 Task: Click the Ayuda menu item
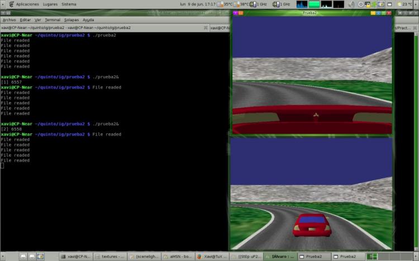pyautogui.click(x=88, y=20)
